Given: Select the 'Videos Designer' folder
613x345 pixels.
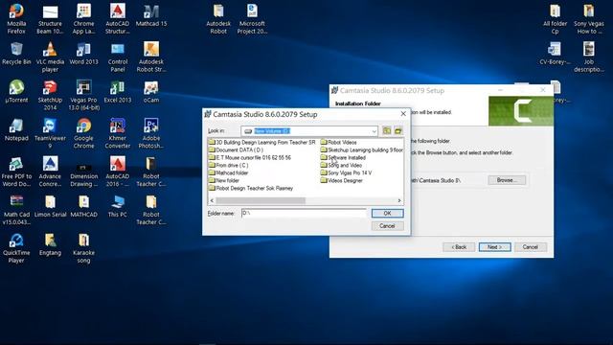Looking at the screenshot, I should (342, 180).
